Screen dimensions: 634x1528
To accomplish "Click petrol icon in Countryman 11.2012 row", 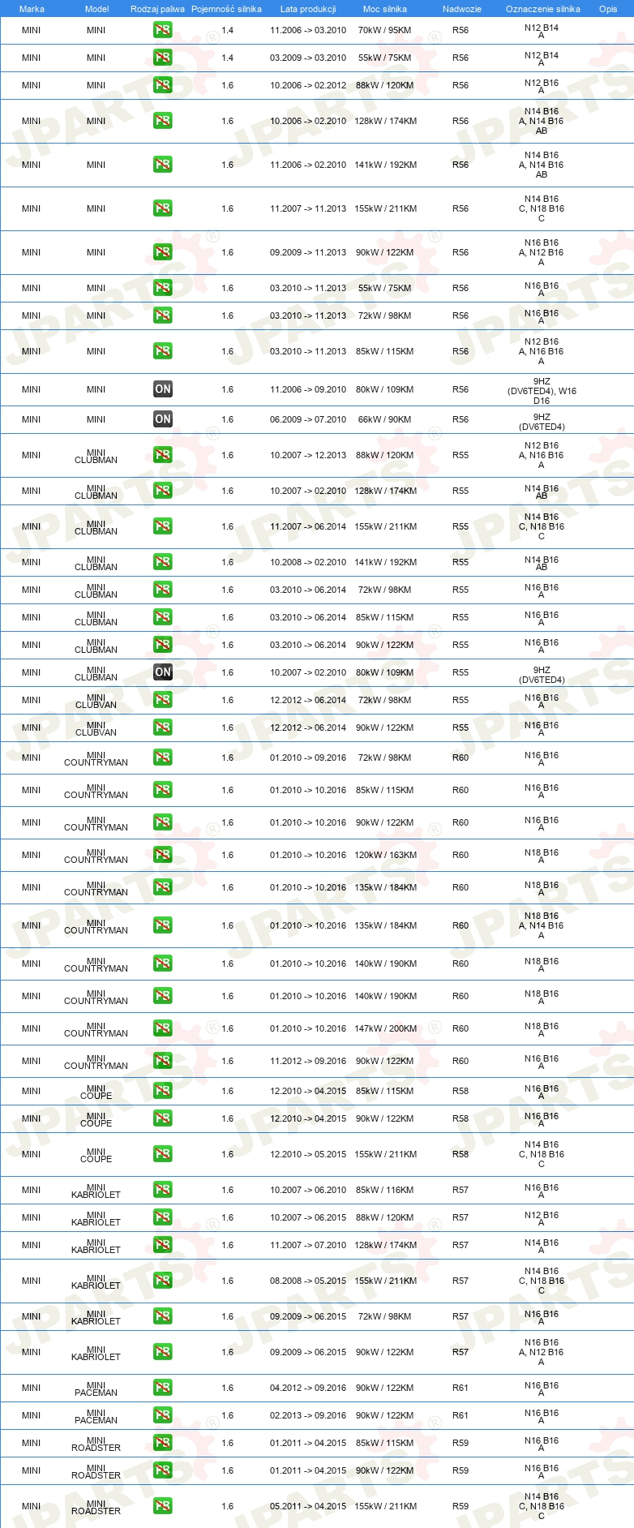I will 163,1061.
